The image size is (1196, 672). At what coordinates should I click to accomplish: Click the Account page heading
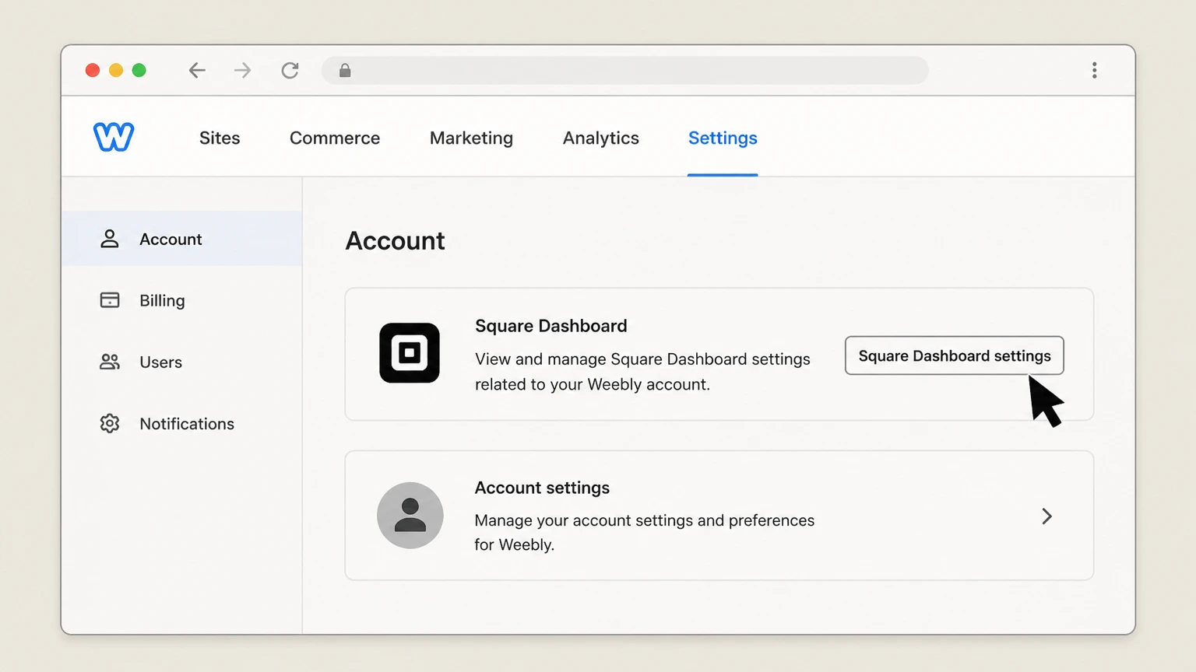[x=396, y=241]
